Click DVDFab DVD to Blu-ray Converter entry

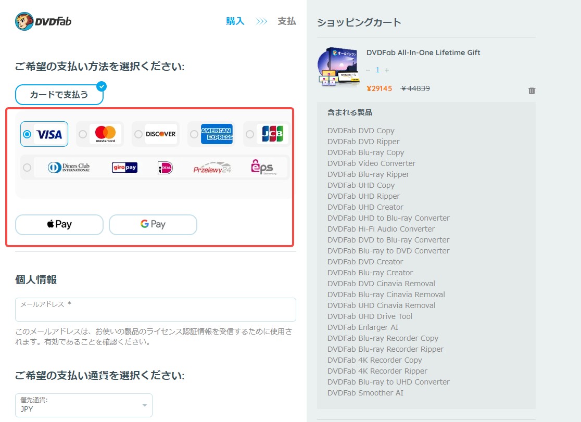click(388, 240)
